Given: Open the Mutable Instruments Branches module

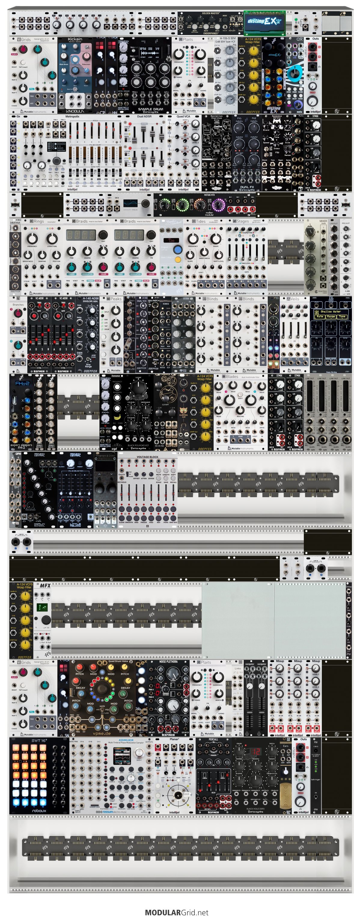Looking at the screenshot, I should click(x=18, y=335).
